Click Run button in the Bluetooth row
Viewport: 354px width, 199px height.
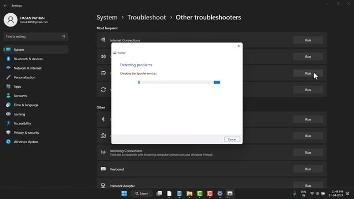coord(308,119)
